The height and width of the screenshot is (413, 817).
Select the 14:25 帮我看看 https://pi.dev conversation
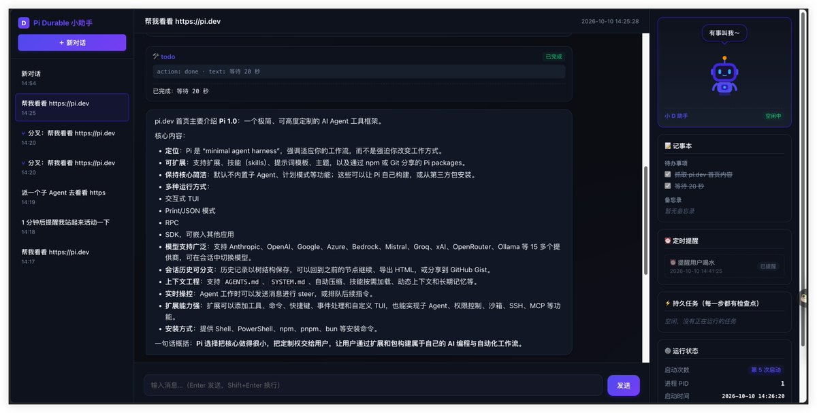pyautogui.click(x=72, y=108)
